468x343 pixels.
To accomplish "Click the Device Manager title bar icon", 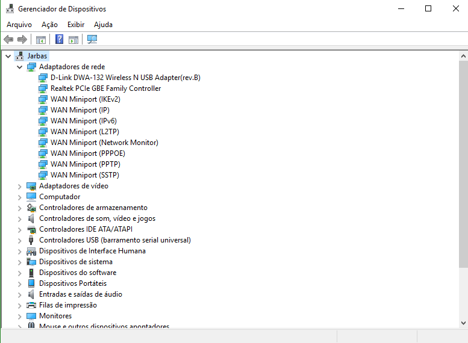I will click(x=10, y=8).
